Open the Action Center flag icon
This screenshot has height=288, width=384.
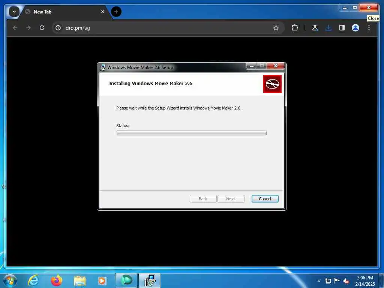pos(337,281)
